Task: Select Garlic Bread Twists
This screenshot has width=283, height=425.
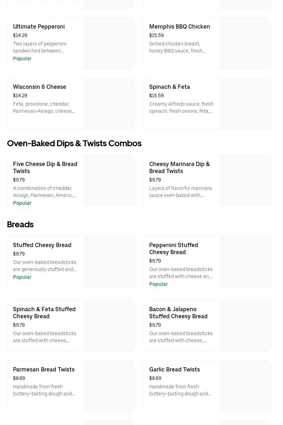Action: [174, 370]
